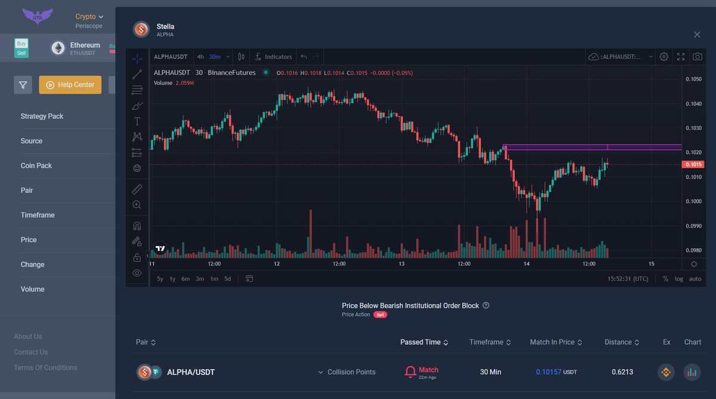Image resolution: width=716 pixels, height=399 pixels.
Task: Toggle lock all drawing tools
Action: (x=137, y=258)
